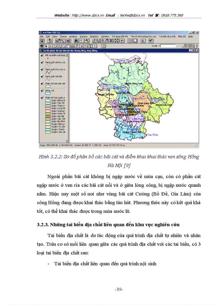The height and width of the screenshot is (305, 222).
Task: Uncheck the Phân bố các bãi cát layer
Action: coord(42,84)
